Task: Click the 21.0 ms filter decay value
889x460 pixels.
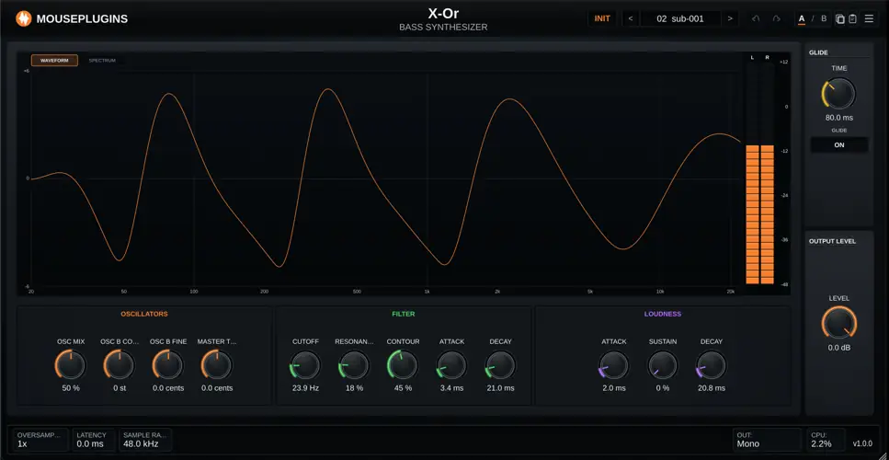Action: pos(501,388)
